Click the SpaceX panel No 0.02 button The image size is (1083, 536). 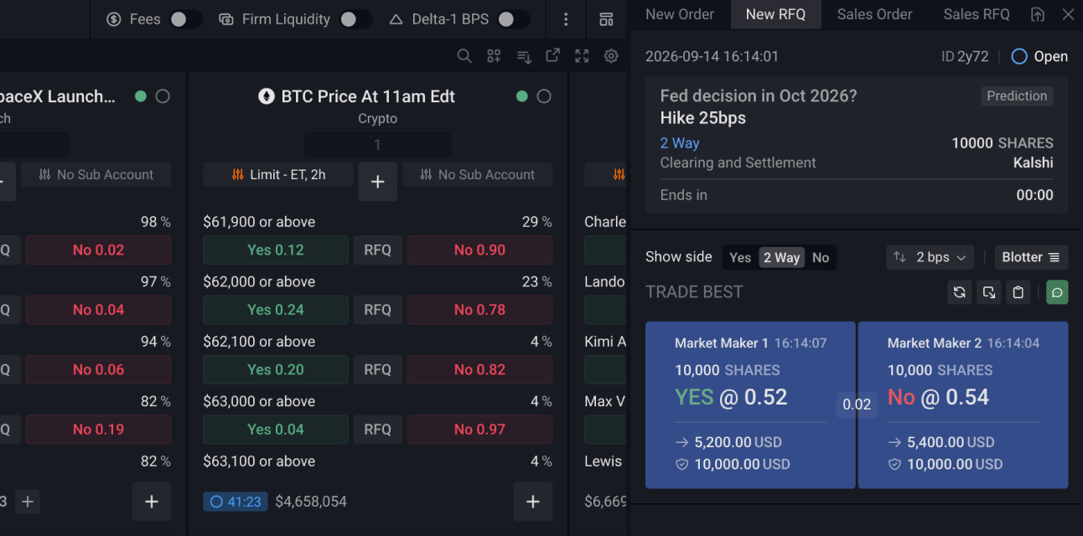click(x=99, y=250)
